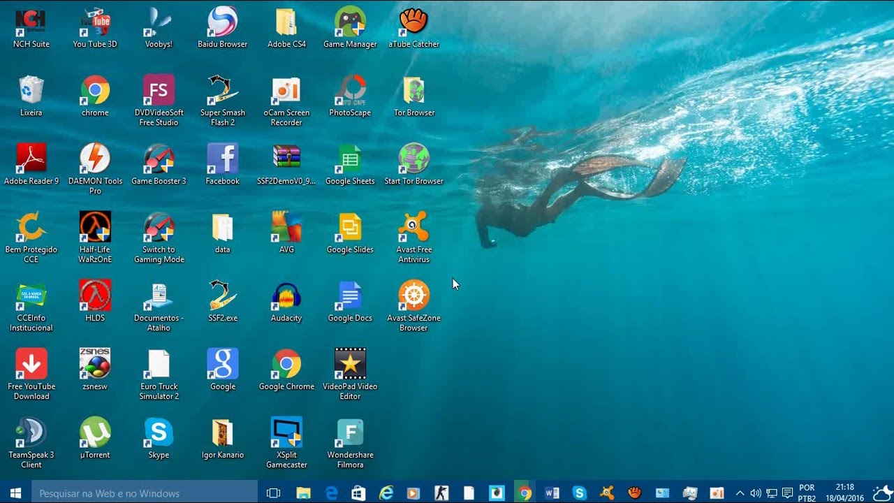The image size is (894, 503).
Task: Select the PhotoScape desktop icon
Action: 350,96
